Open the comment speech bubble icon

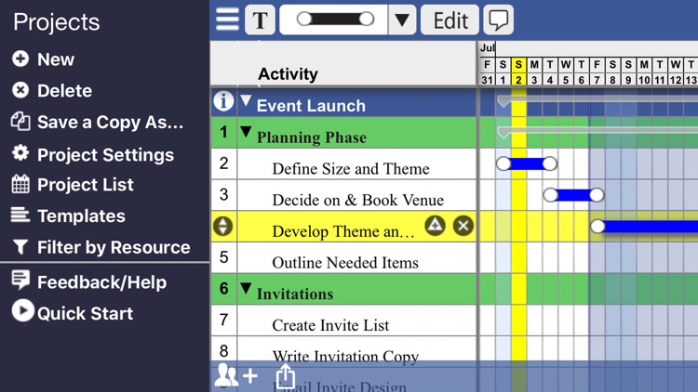pyautogui.click(x=500, y=20)
